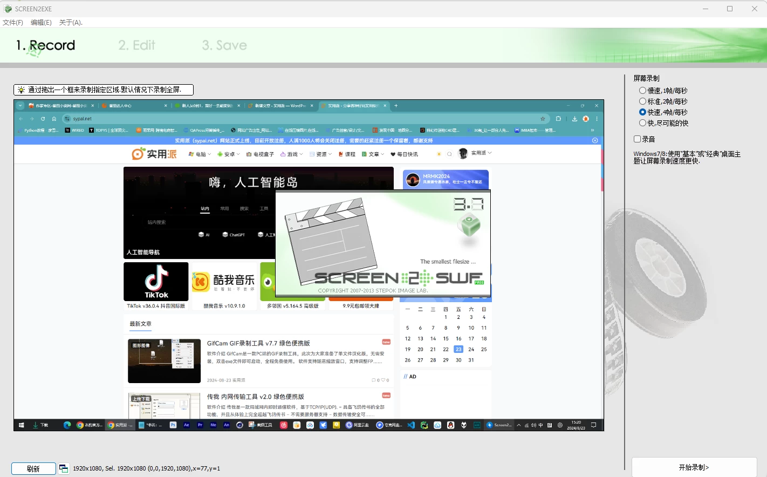Click the lightbulb hint icon

(21, 90)
